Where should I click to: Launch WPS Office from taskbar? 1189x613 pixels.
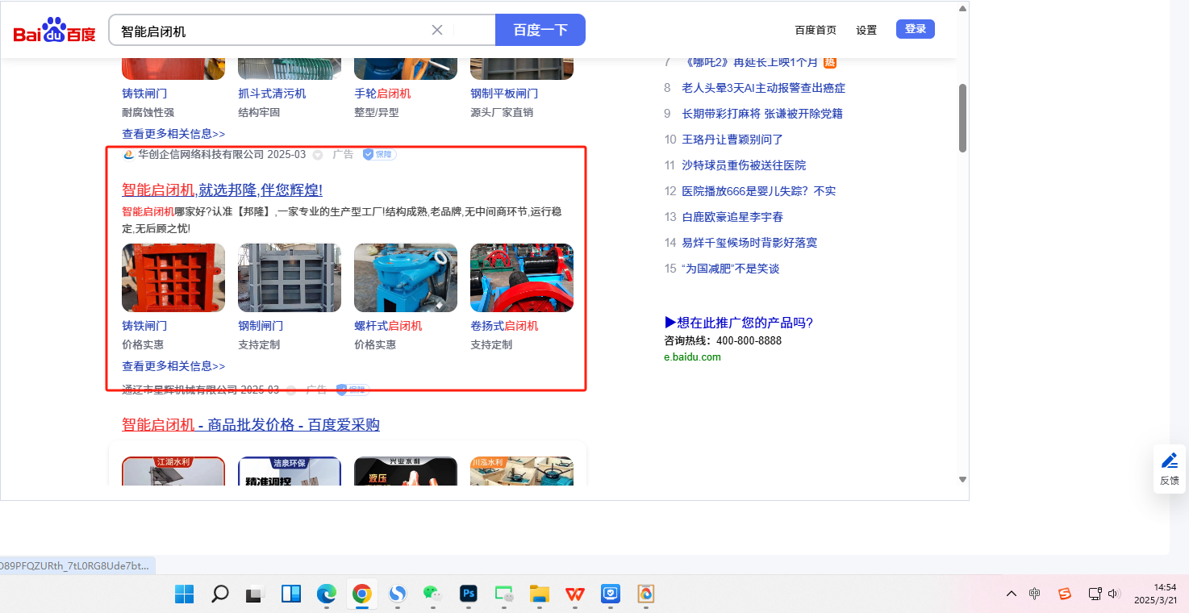(x=575, y=594)
